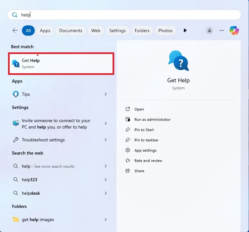Screen dimensions: 249x232
Task: Click the gear icon beside App settings
Action: coord(128,150)
